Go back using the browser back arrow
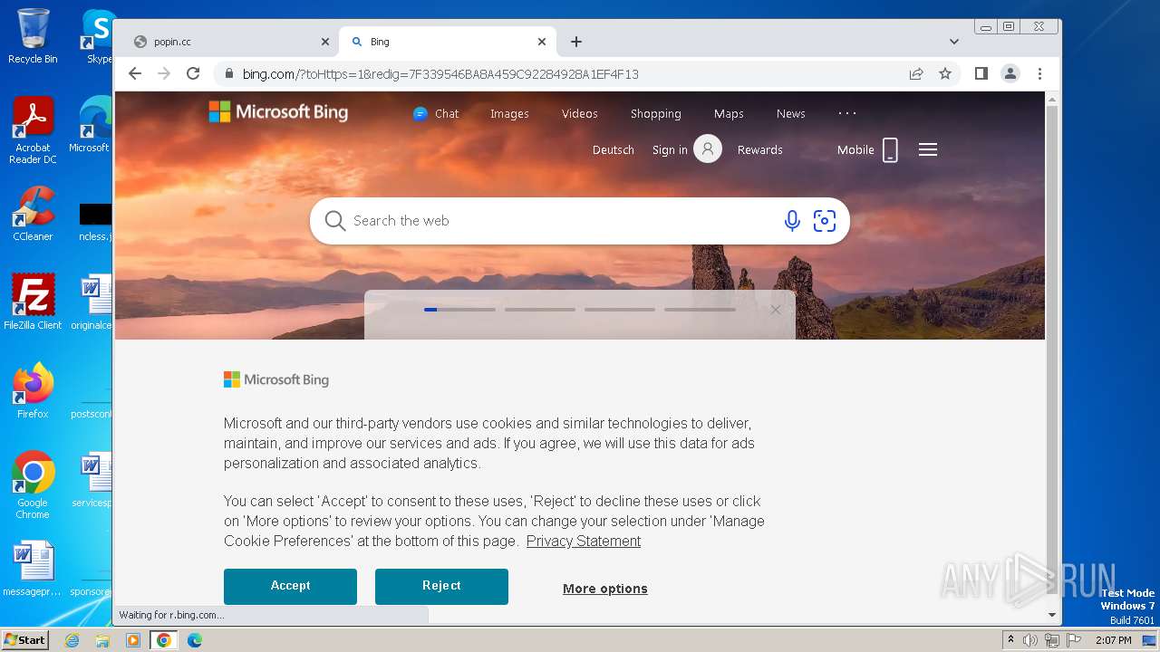1160x652 pixels. point(135,74)
